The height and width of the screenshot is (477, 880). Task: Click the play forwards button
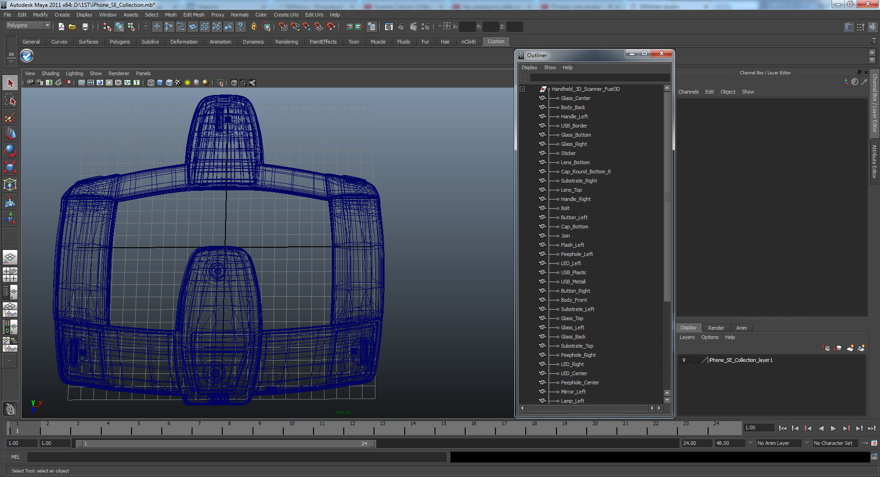[833, 428]
